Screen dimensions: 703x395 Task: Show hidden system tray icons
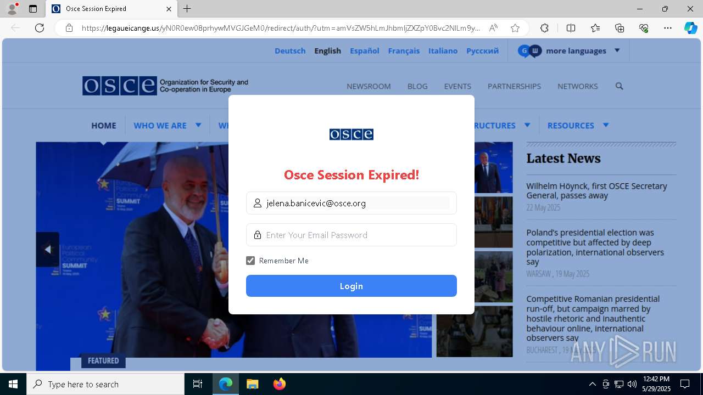coord(592,384)
